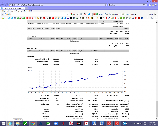This screenshot has width=158, height=126.
Task: Expand the Google Search button dropdown arrow
Action: (x=78, y=14)
